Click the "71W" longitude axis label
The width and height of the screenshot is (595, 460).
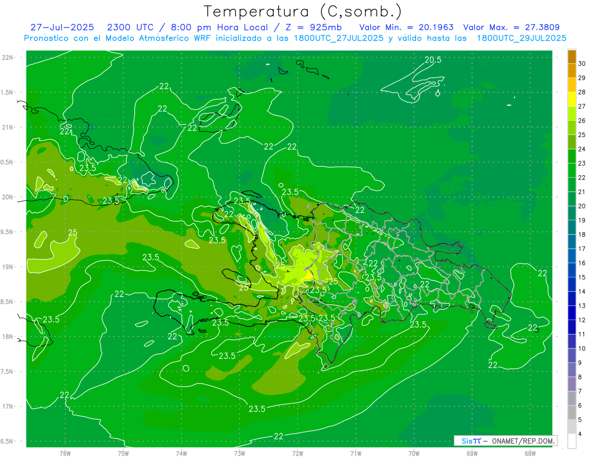tap(356, 453)
